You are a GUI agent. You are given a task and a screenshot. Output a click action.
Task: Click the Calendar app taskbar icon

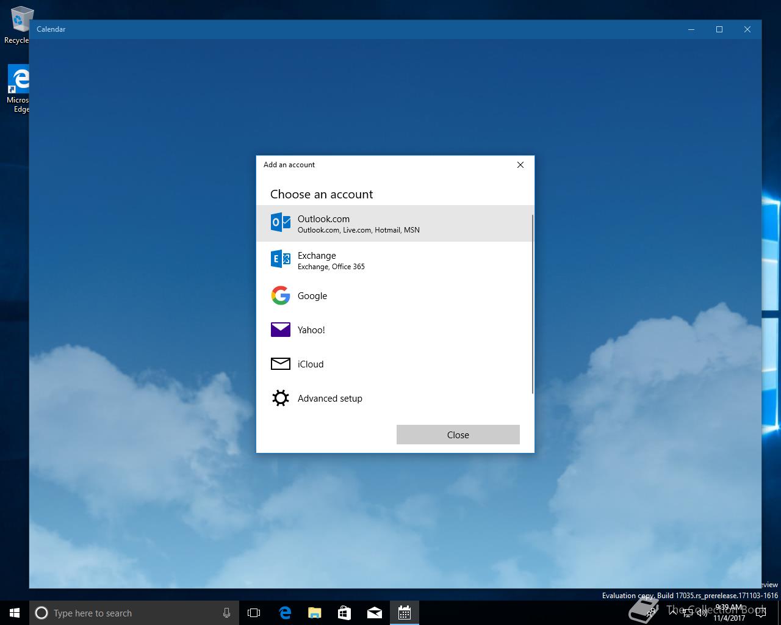tap(404, 613)
